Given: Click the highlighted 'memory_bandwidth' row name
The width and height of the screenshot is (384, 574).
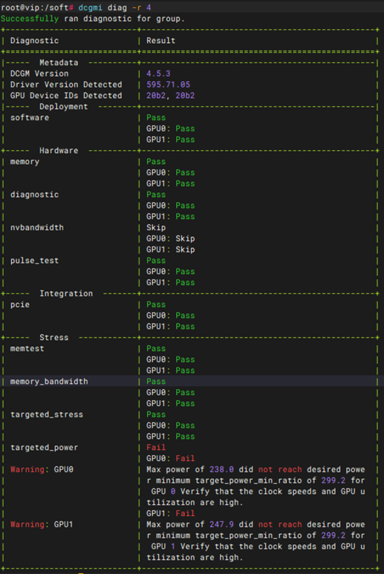Looking at the screenshot, I should click(x=49, y=381).
